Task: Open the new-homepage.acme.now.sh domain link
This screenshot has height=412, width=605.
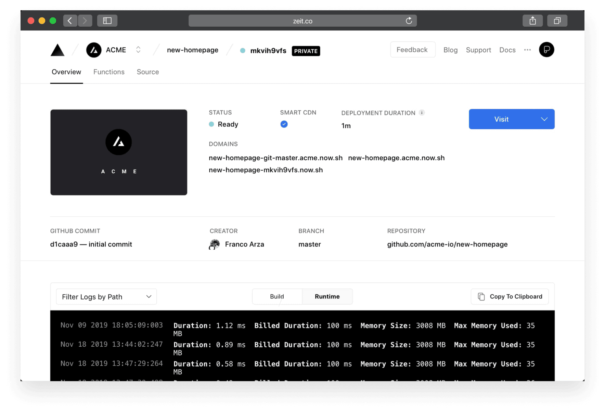Action: coord(396,158)
